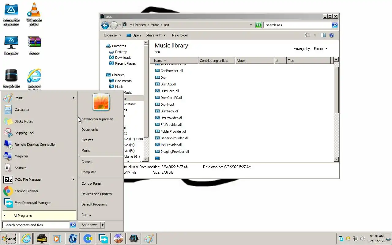The image size is (392, 245).
Task: Open Default Programs from Start menu
Action: (x=94, y=204)
